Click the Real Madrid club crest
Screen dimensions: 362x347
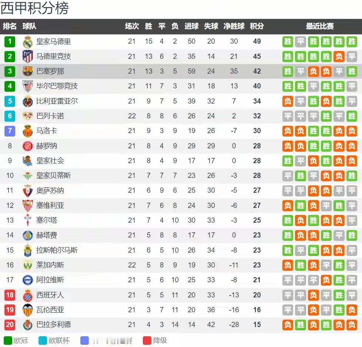28,42
